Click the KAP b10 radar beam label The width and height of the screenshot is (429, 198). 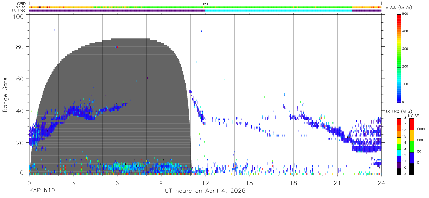42,191
